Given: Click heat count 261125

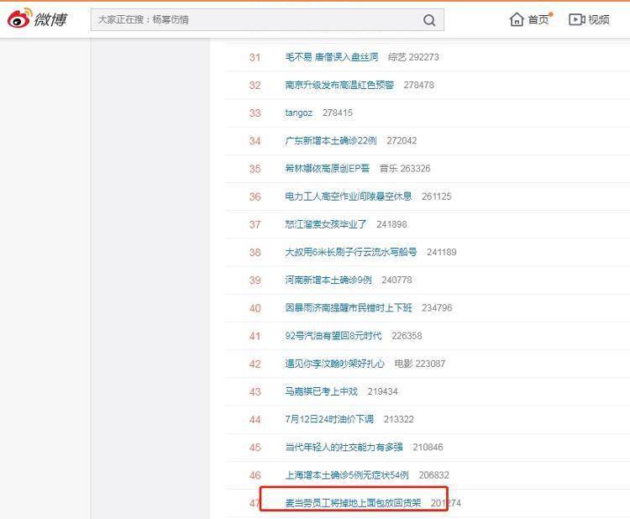Looking at the screenshot, I should coord(436,197).
